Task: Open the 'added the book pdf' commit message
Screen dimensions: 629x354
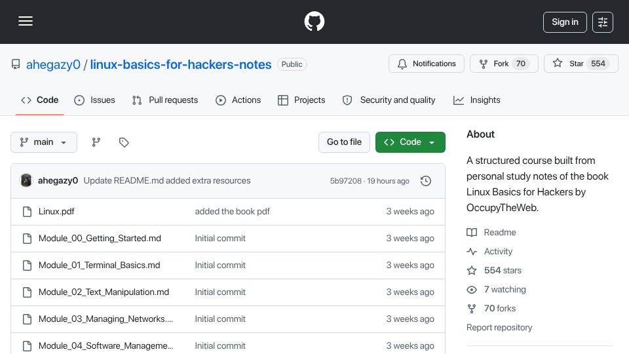Action: click(232, 212)
